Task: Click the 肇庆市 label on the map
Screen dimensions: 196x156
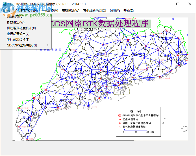Action: (x=78, y=69)
